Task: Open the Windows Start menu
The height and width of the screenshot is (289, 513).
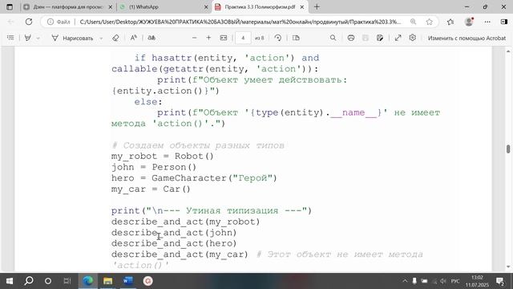Action: click(10, 281)
